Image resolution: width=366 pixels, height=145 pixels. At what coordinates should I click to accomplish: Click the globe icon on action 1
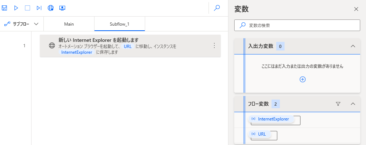click(52, 45)
